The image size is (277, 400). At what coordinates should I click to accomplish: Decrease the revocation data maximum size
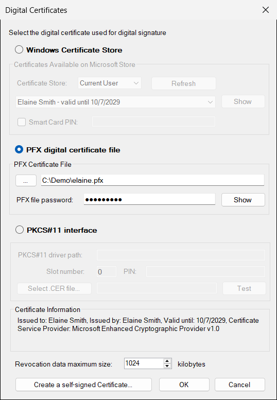tap(167, 366)
